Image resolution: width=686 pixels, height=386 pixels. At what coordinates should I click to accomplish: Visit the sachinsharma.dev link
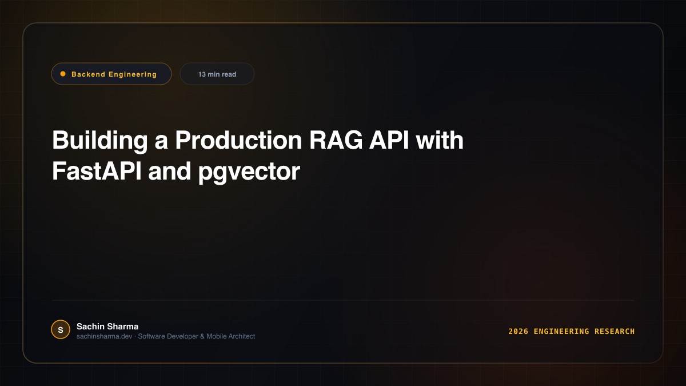tap(105, 336)
